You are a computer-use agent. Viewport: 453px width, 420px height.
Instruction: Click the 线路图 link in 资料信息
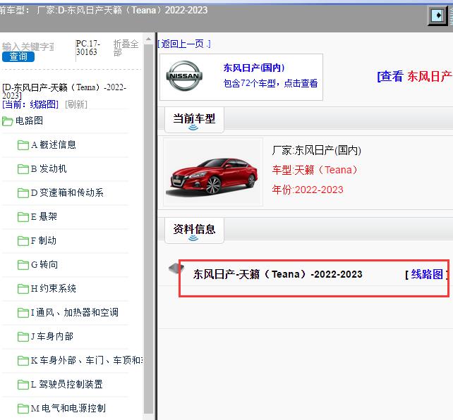(x=427, y=274)
